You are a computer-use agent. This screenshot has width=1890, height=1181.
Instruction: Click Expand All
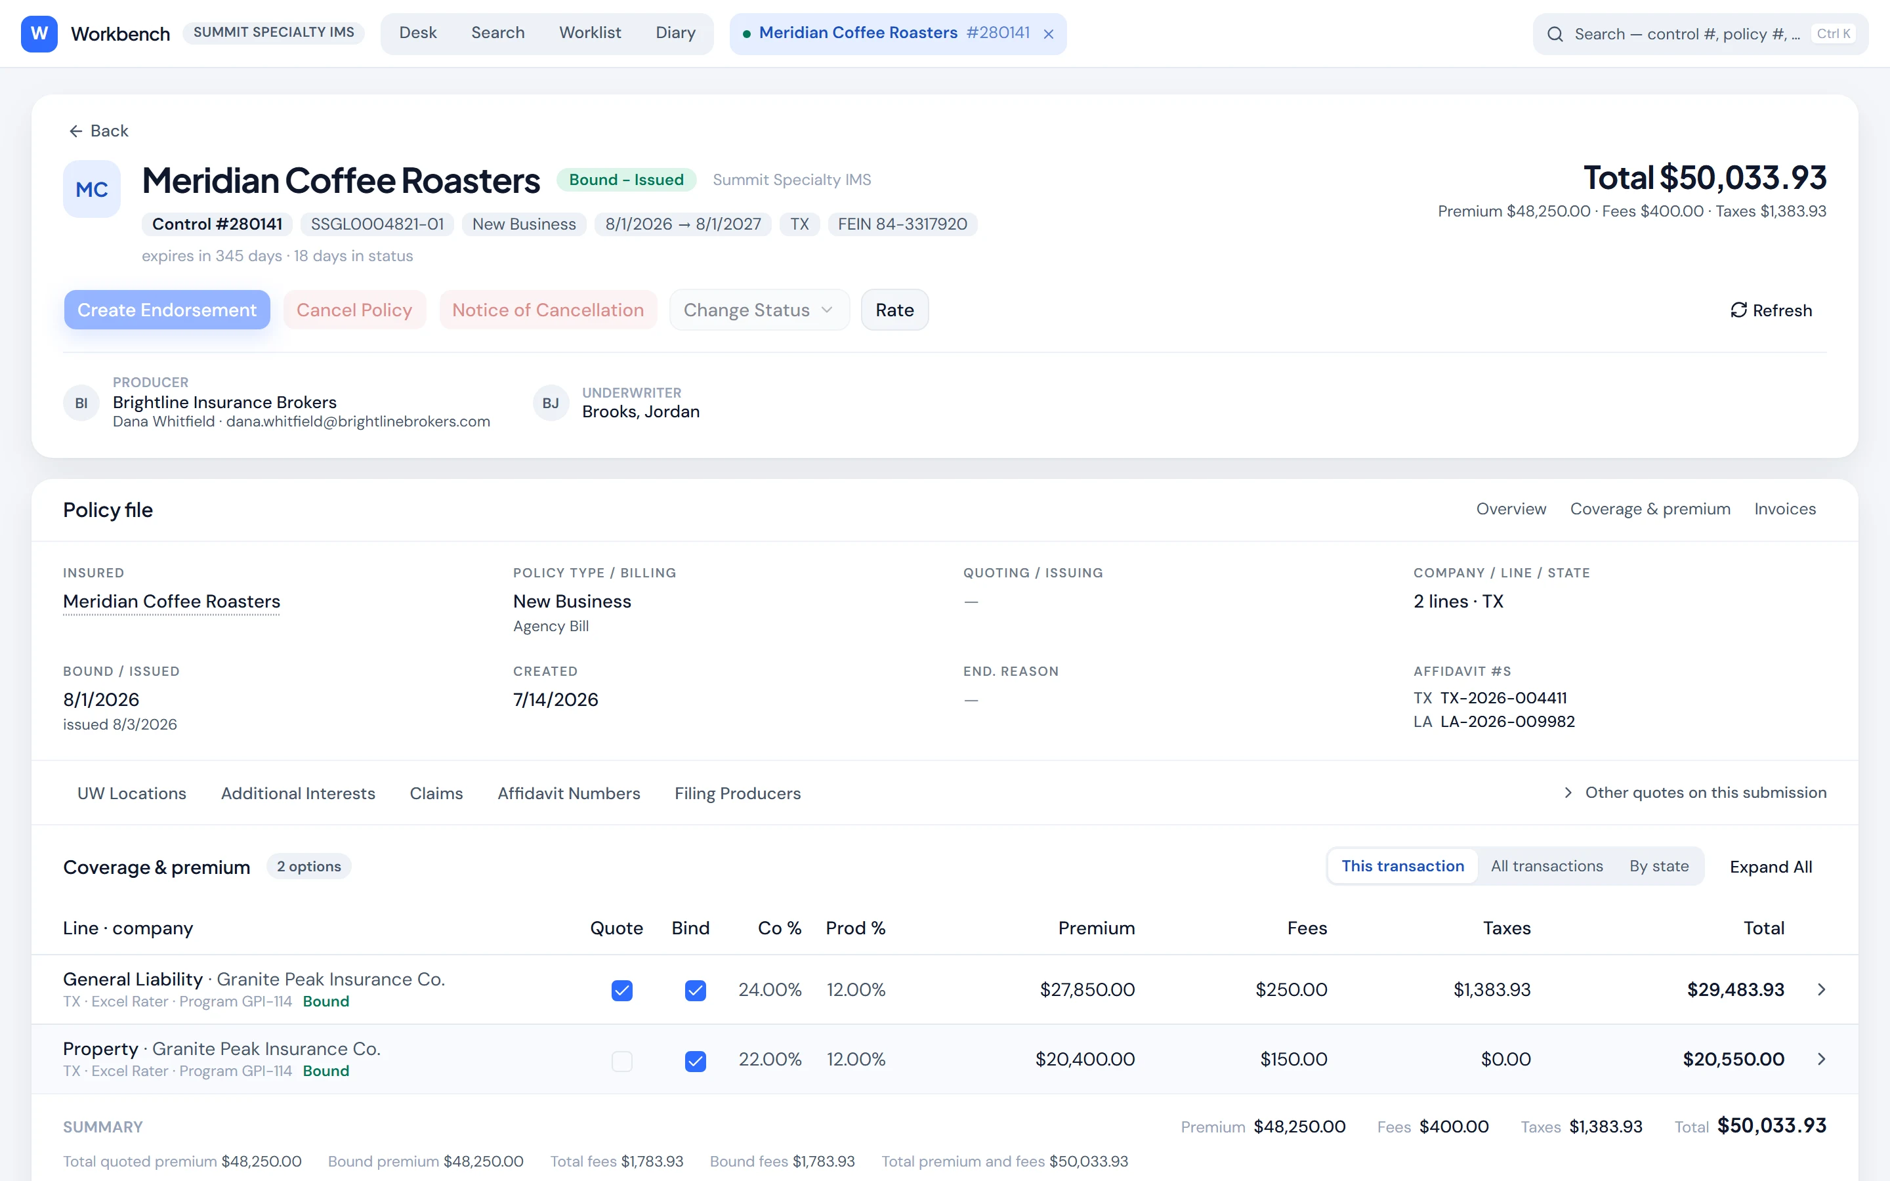1771,867
